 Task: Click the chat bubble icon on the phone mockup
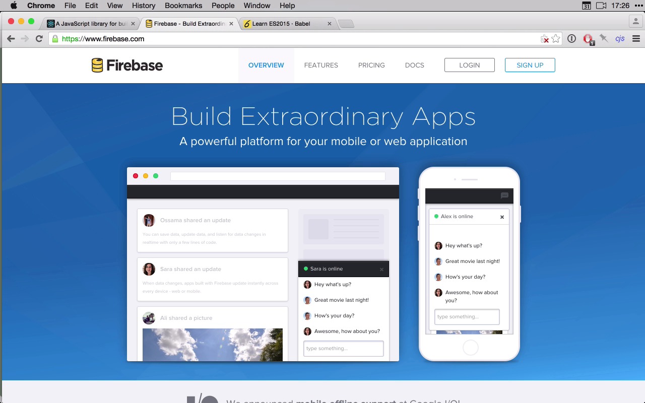pyautogui.click(x=504, y=195)
